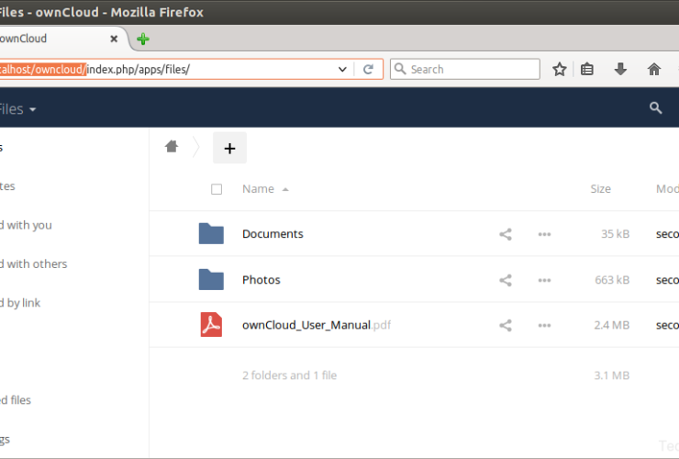Share the Photos folder
Viewport: 679px width, 459px height.
click(x=505, y=280)
